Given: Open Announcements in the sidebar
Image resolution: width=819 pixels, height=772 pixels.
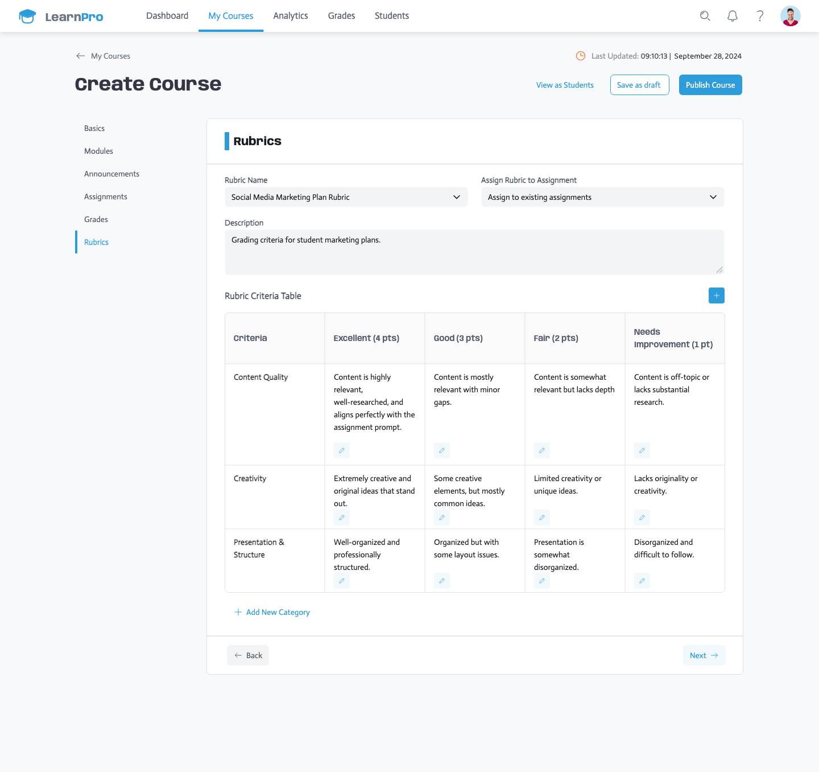Looking at the screenshot, I should click(111, 174).
